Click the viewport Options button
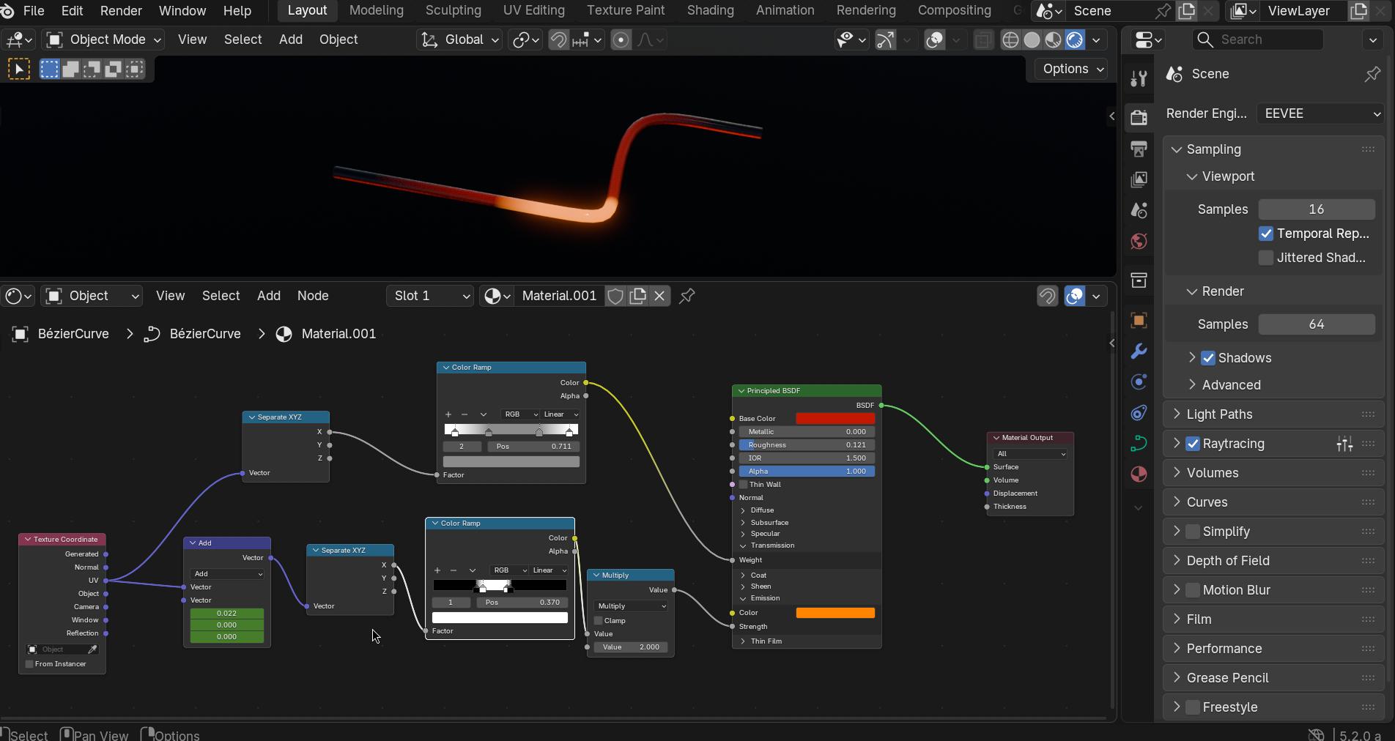 coord(1072,69)
